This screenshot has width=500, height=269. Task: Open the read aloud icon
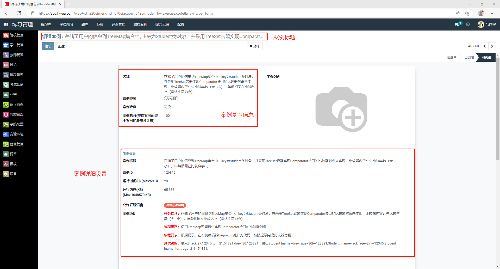[x=458, y=13]
